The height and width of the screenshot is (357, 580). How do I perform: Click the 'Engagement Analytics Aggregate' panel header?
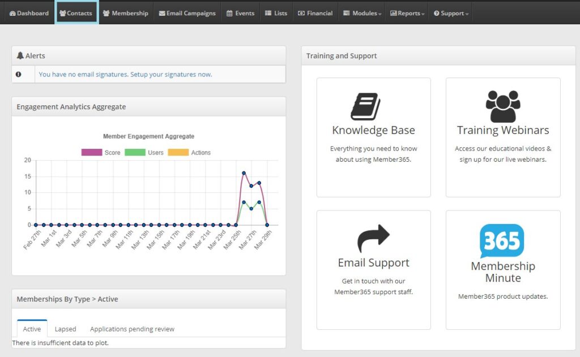pyautogui.click(x=149, y=107)
